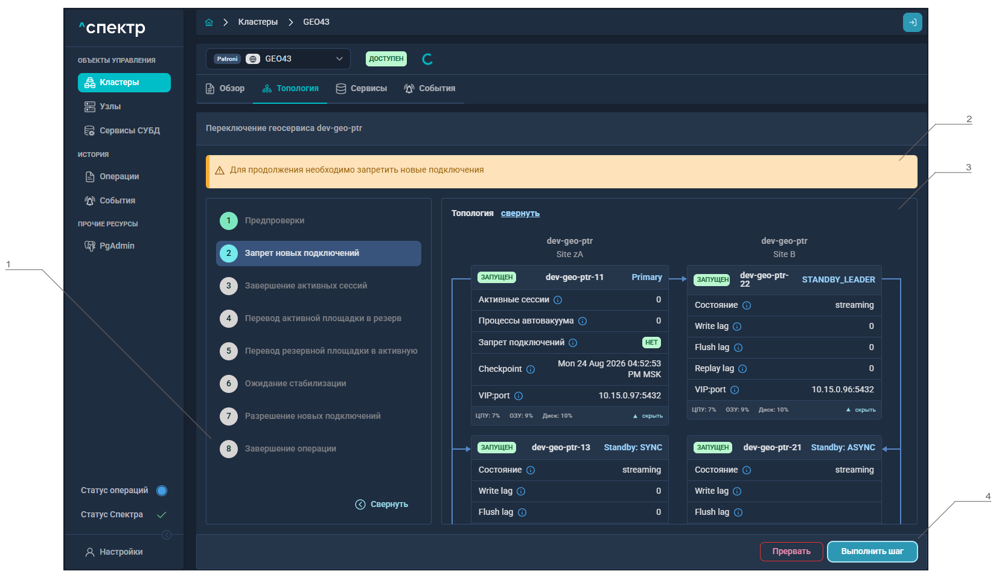
Task: Open info icon for Процессы автовакуума
Action: pos(582,321)
